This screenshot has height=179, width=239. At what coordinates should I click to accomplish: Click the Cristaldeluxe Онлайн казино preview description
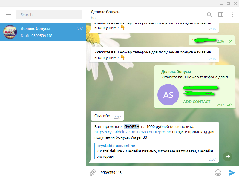point(155,154)
